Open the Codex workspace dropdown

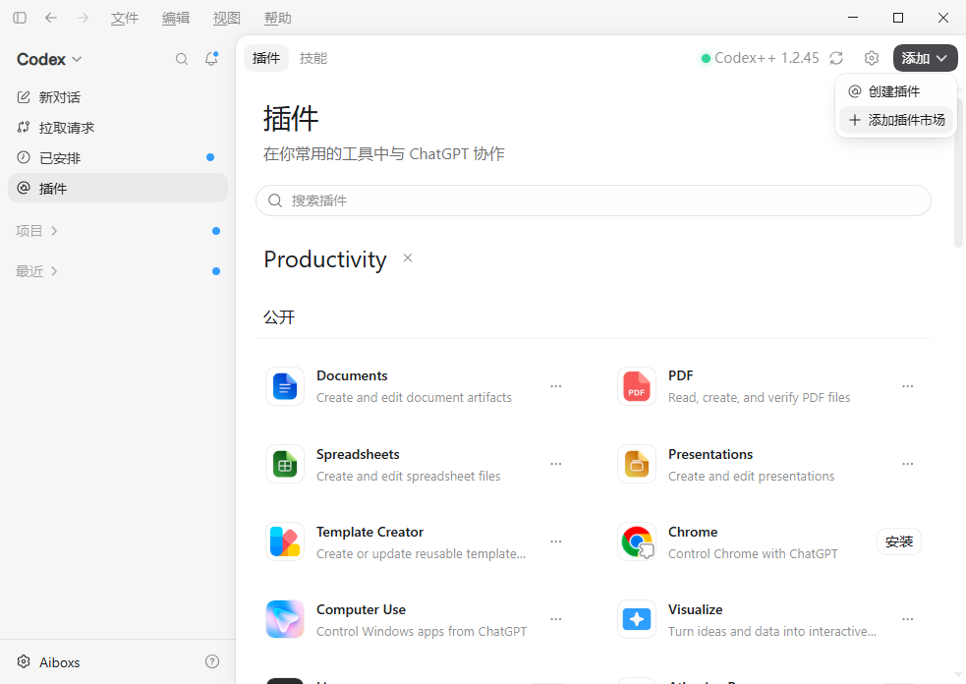point(49,59)
